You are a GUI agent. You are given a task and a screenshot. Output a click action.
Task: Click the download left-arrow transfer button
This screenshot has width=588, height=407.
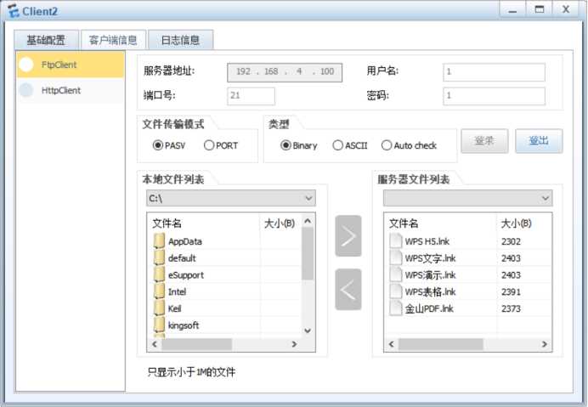(348, 289)
